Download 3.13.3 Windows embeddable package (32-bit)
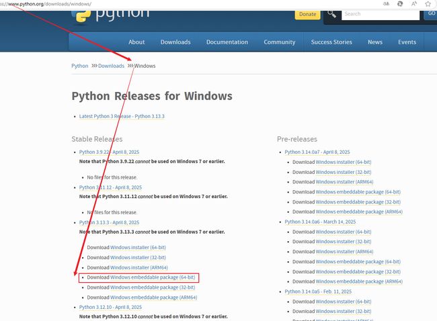The image size is (437, 321). [153, 287]
